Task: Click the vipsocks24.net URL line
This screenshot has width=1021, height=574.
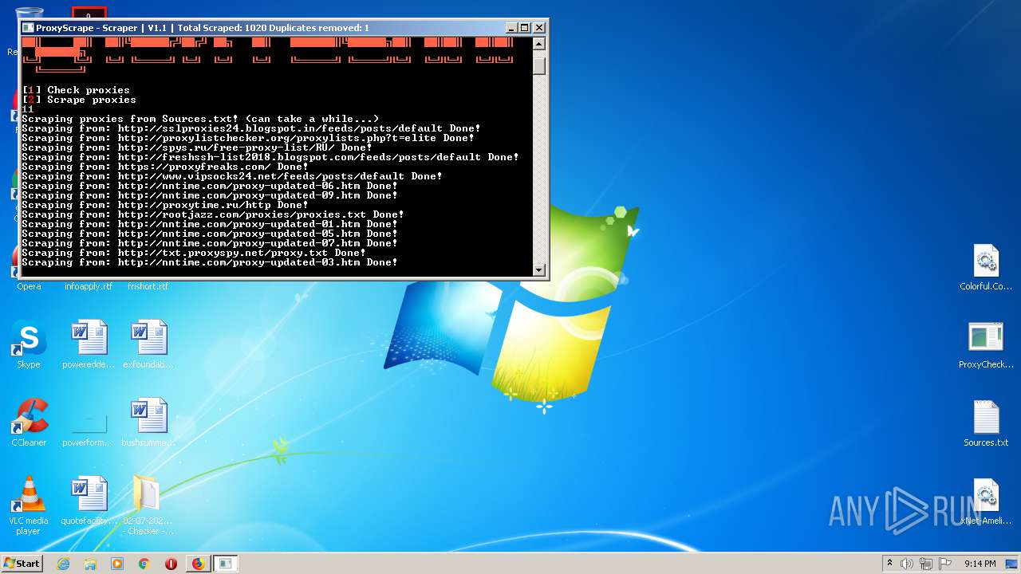Action: [232, 176]
